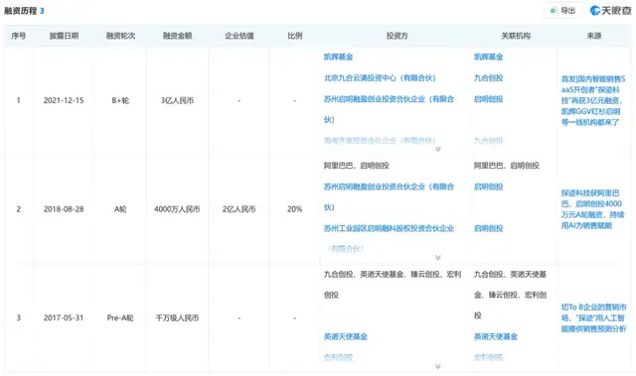
Task: Select the date cell 2021-12-15
Action: [x=64, y=100]
